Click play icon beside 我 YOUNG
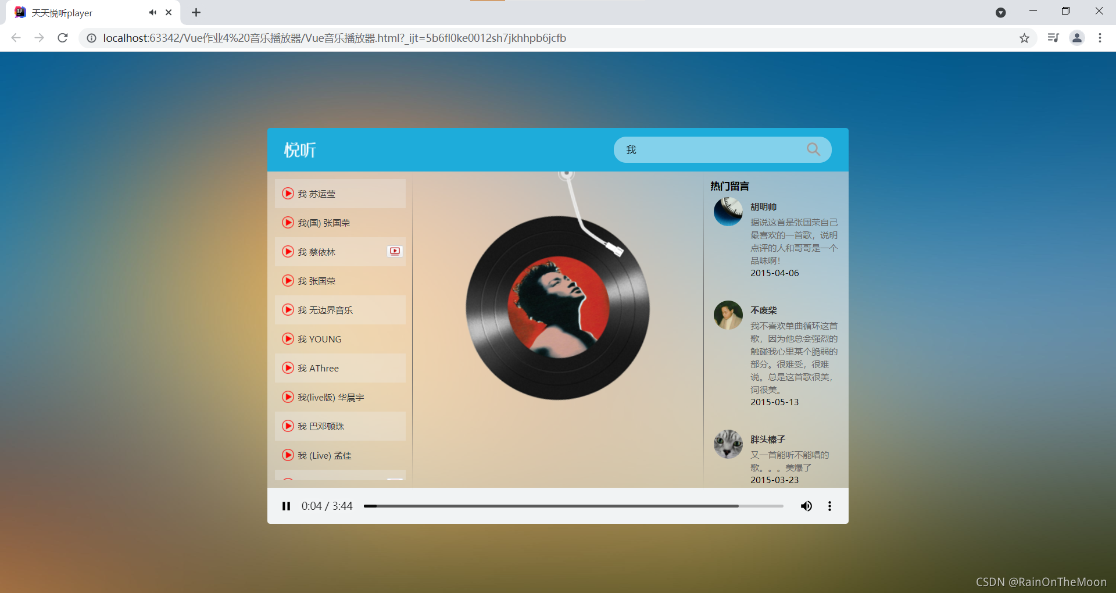 [x=288, y=338]
